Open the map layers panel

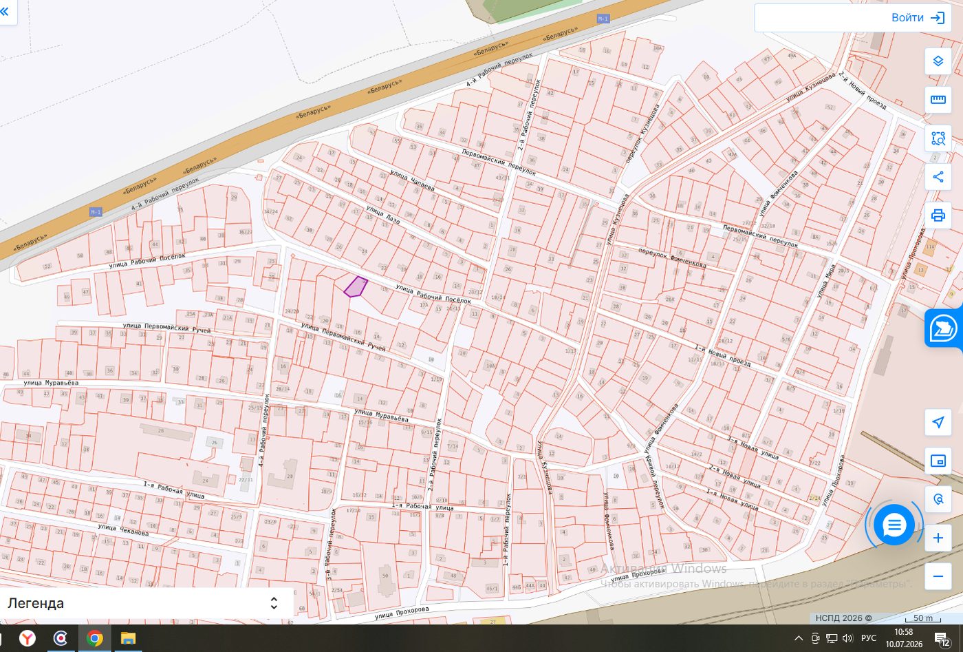938,61
